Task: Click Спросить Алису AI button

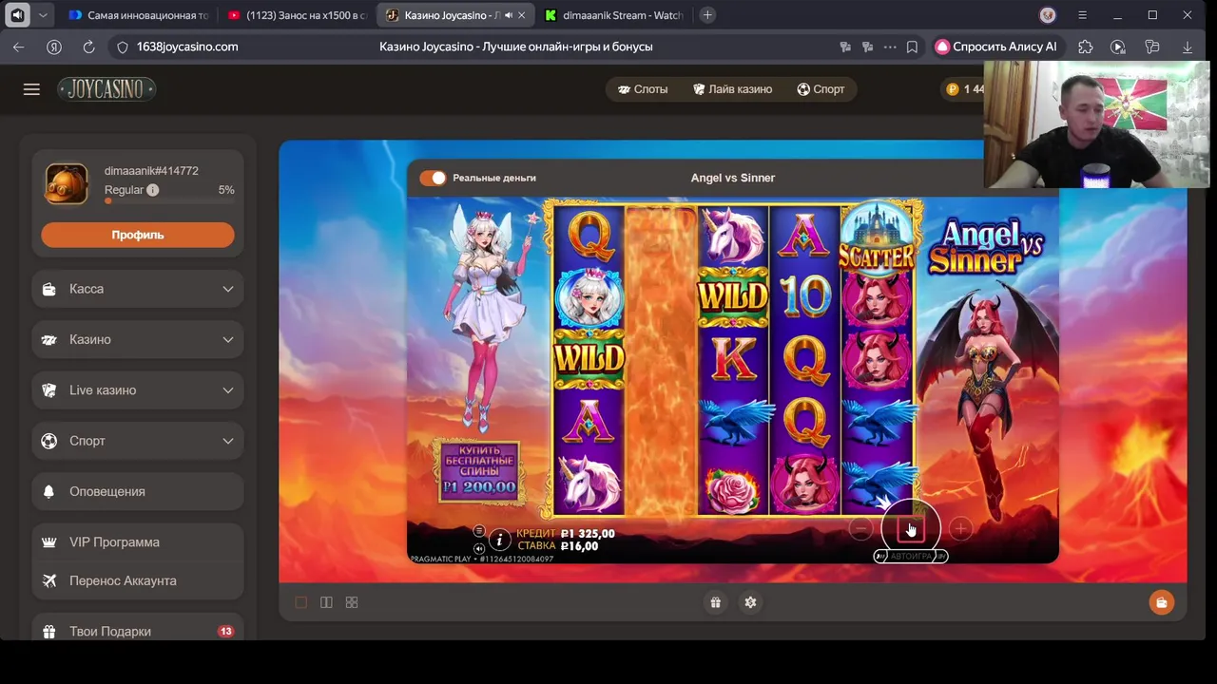Action: (995, 47)
